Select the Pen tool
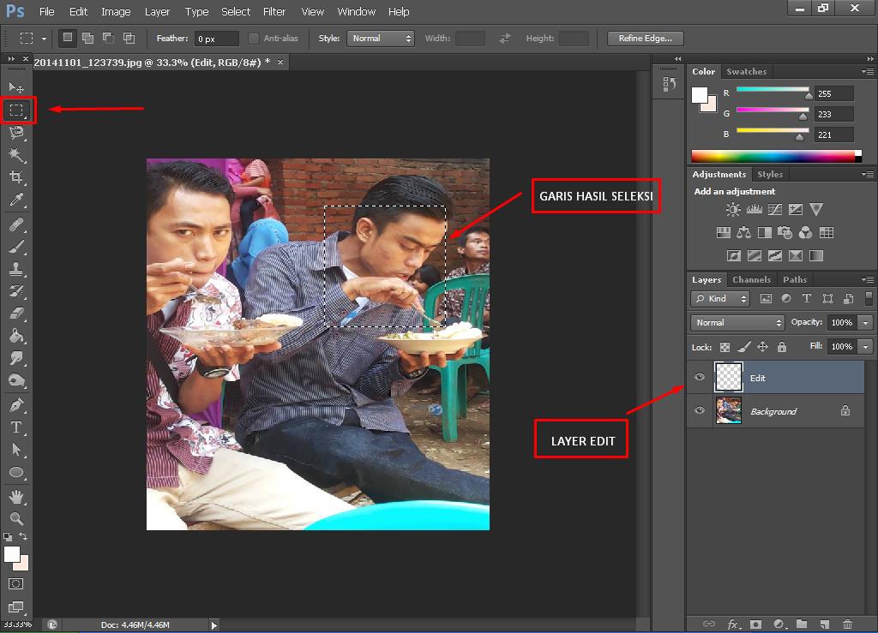Image resolution: width=878 pixels, height=633 pixels. coord(17,405)
